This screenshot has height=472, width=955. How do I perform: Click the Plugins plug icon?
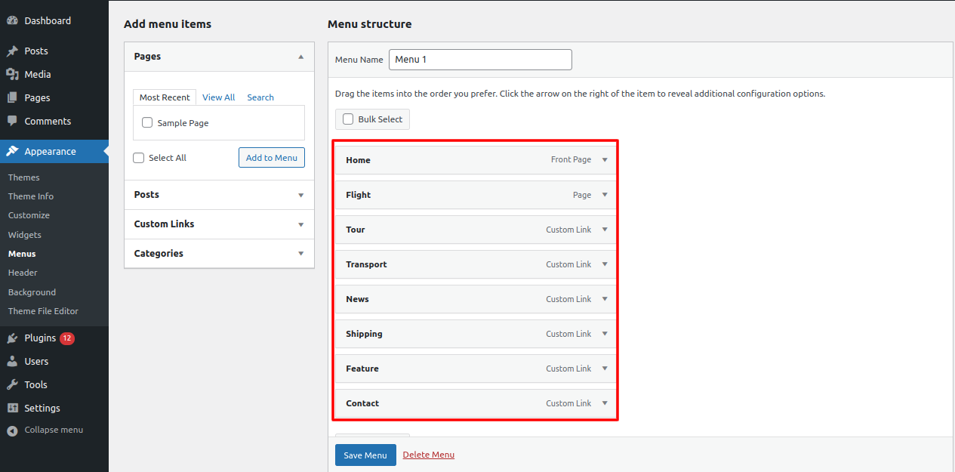(12, 338)
